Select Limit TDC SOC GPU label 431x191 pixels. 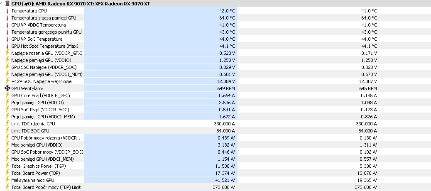(30, 131)
